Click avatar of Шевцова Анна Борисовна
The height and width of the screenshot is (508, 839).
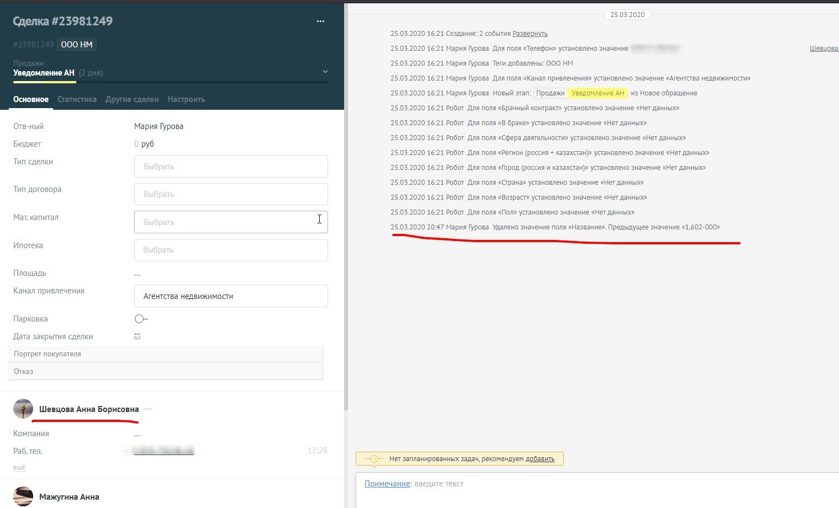click(23, 409)
